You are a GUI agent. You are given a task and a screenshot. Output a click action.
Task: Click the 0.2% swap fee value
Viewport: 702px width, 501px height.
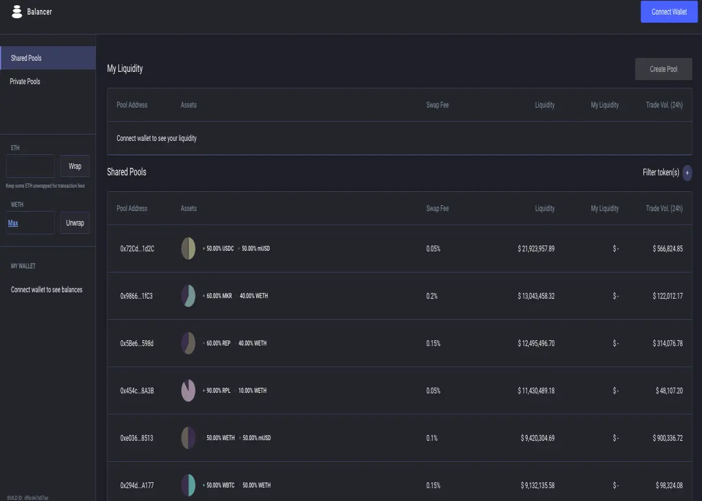pos(432,296)
